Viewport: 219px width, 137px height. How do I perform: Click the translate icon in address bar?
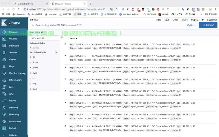click(111, 9)
